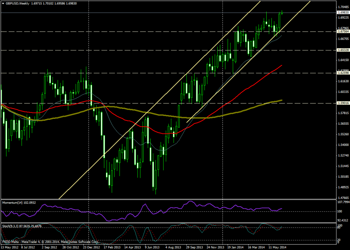
Task: Click the 23 Dec 2012 date label
Action: 92,247
